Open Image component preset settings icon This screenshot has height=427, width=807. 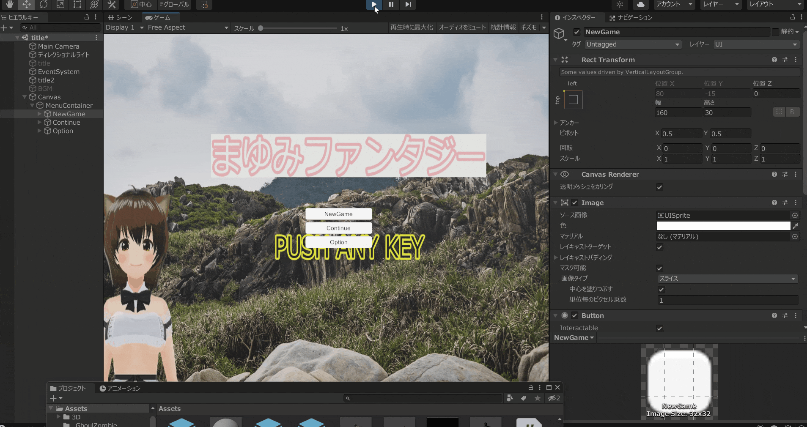785,203
